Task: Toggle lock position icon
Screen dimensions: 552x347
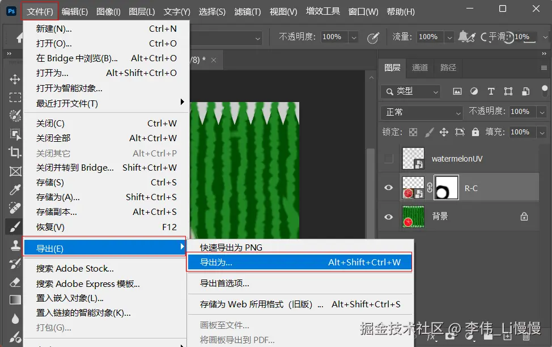Action: point(444,132)
